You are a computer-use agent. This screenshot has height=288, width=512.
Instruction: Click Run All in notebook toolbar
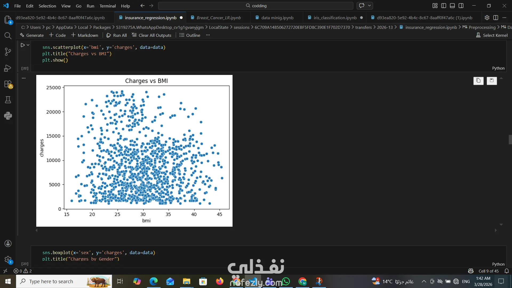(117, 35)
